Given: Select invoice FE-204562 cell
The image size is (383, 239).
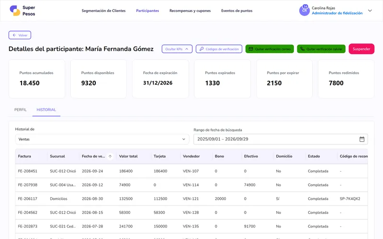Looking at the screenshot, I should coord(28,213).
